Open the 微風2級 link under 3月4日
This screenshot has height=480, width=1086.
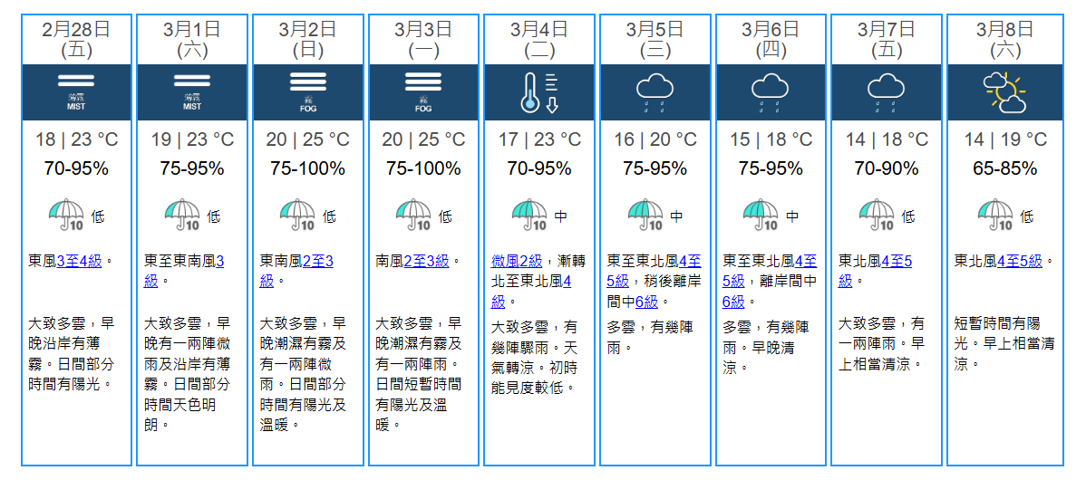click(516, 261)
